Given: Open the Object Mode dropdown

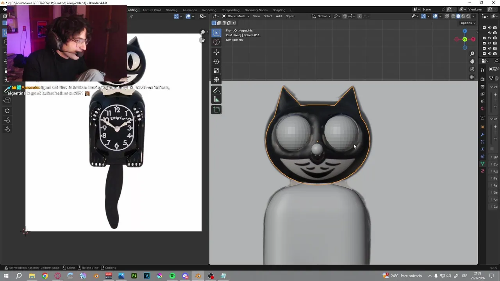Looking at the screenshot, I should 236,16.
